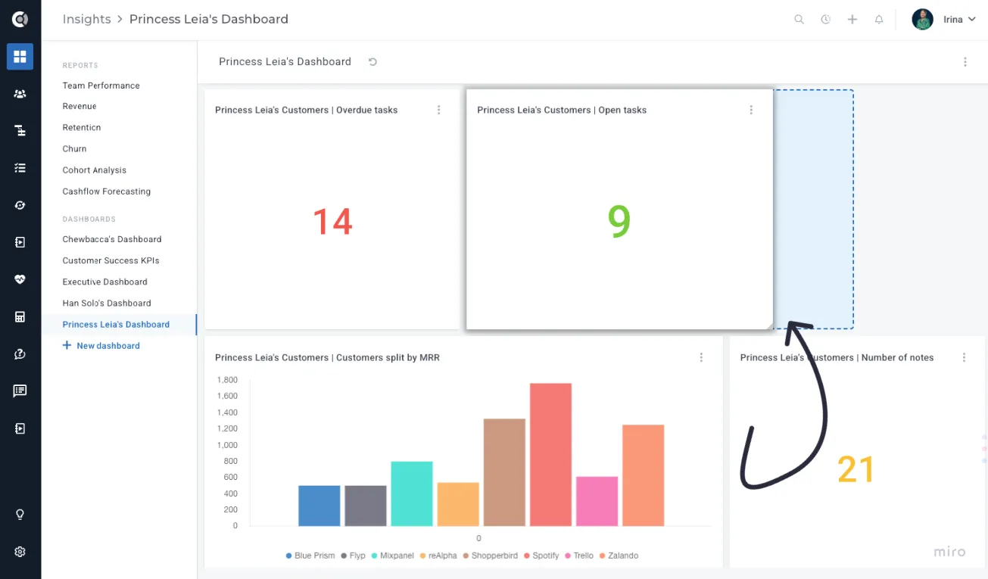Screen dimensions: 988x579
Task: Click the resize handle of the Open tasks card
Action: (768, 325)
